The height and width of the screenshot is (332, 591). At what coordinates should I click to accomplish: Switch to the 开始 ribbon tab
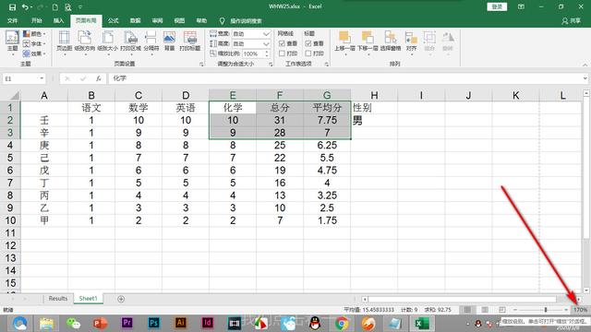[37, 20]
